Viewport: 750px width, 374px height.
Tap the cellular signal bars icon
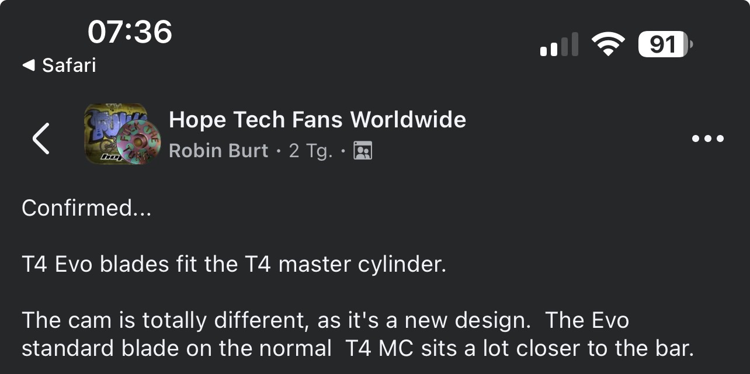pos(559,44)
